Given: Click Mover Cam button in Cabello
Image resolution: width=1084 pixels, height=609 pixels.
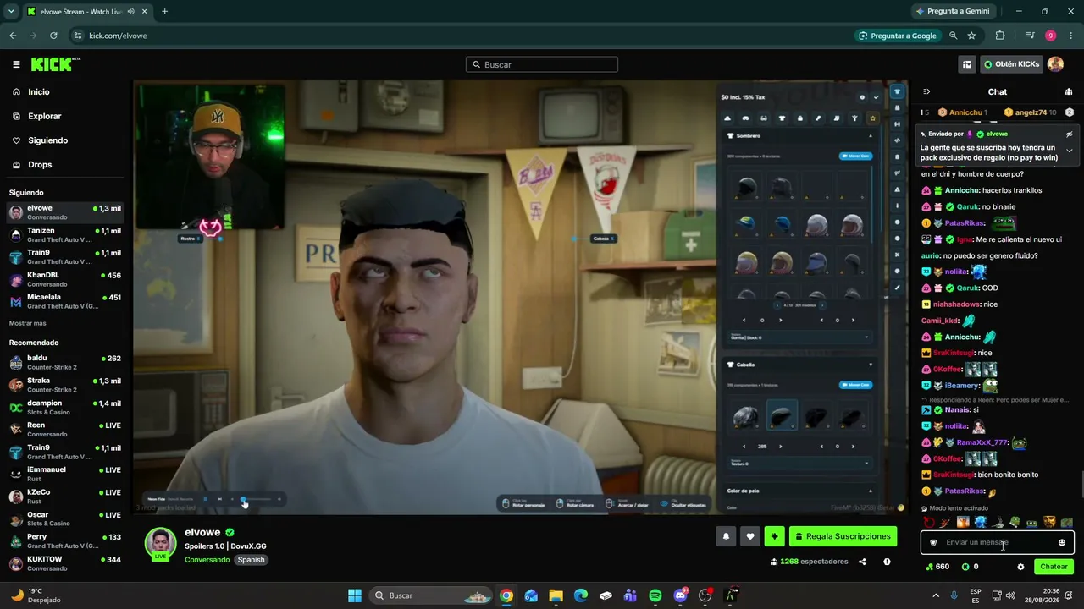Looking at the screenshot, I should (855, 385).
